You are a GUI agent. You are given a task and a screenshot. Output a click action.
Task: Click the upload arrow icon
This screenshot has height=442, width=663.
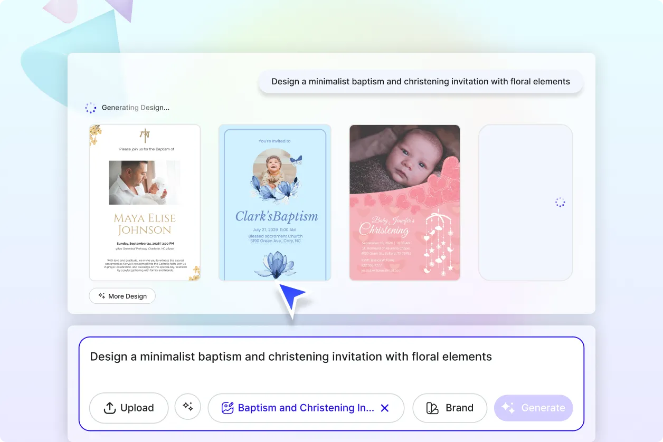[x=109, y=408]
